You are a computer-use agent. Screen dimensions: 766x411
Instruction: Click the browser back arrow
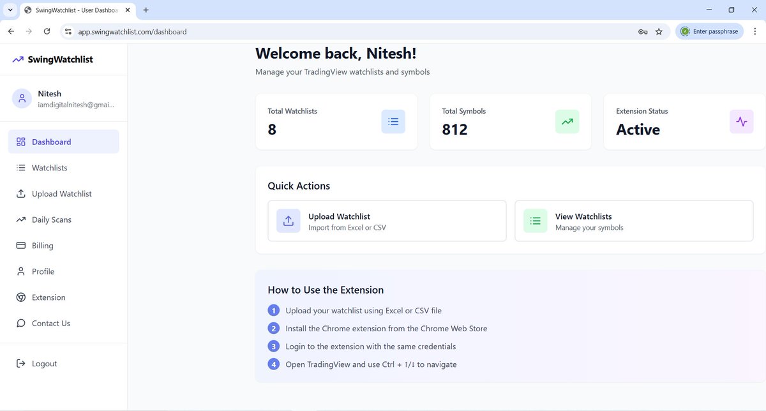point(11,31)
